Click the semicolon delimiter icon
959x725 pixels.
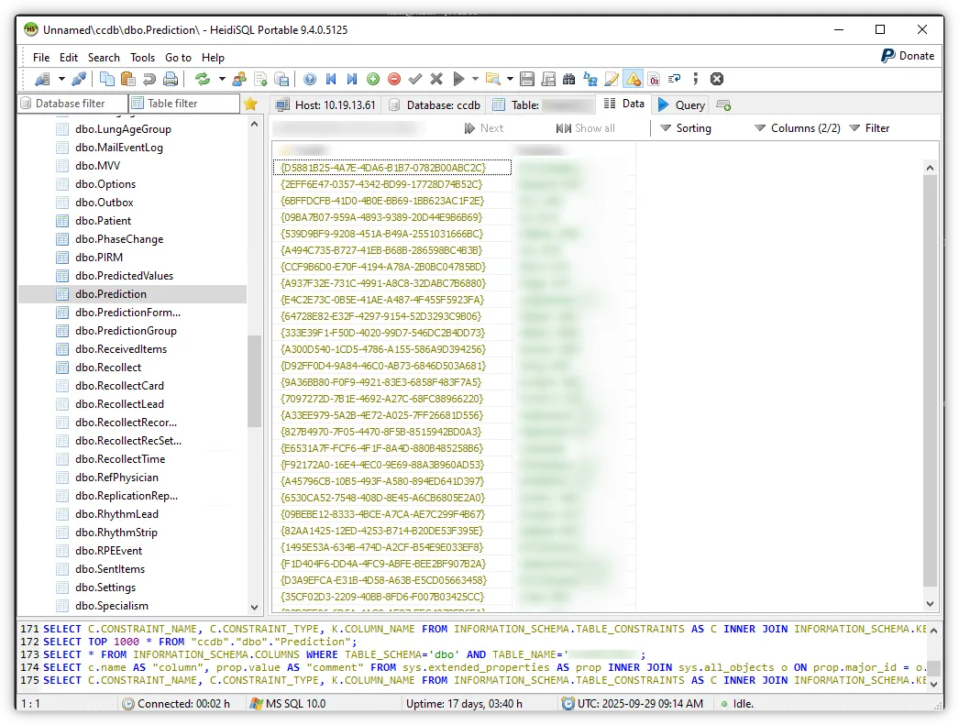point(695,79)
